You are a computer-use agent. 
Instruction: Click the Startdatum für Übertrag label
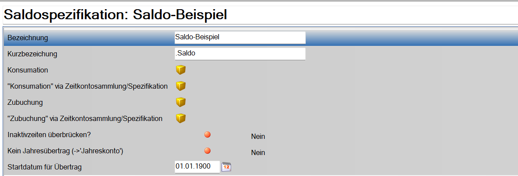click(x=45, y=167)
